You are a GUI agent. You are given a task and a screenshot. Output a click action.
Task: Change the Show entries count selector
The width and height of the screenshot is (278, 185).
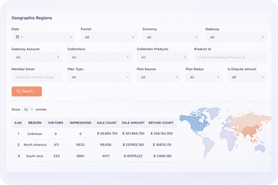(x=28, y=109)
